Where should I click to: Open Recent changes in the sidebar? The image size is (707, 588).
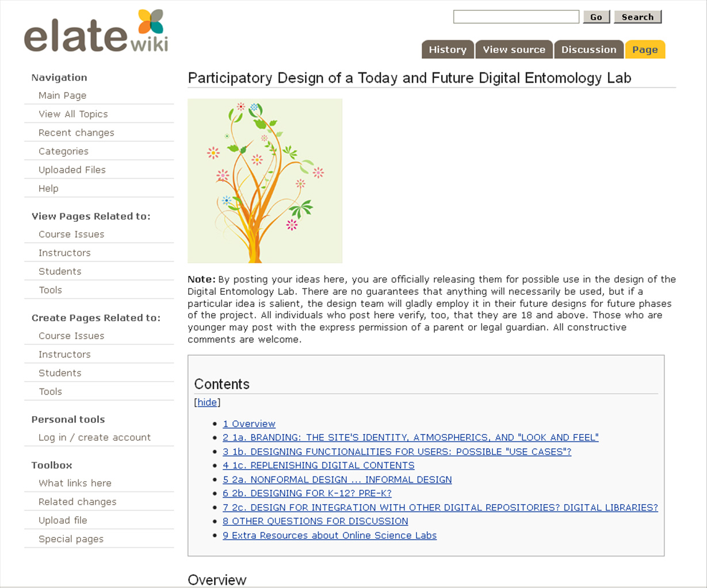[x=76, y=132]
